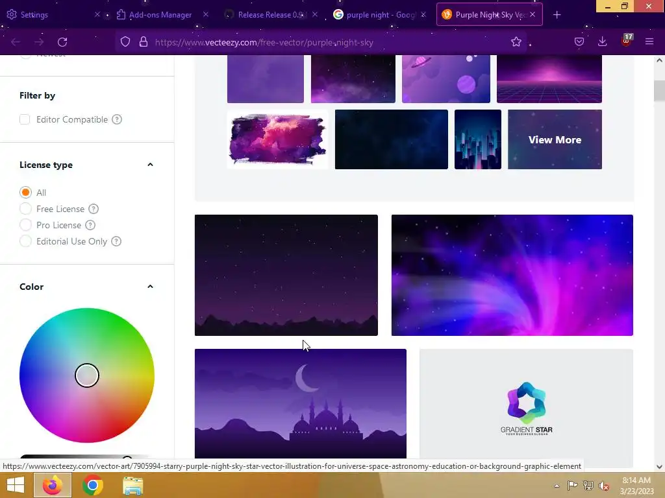Select Pro License radio button

pos(25,225)
